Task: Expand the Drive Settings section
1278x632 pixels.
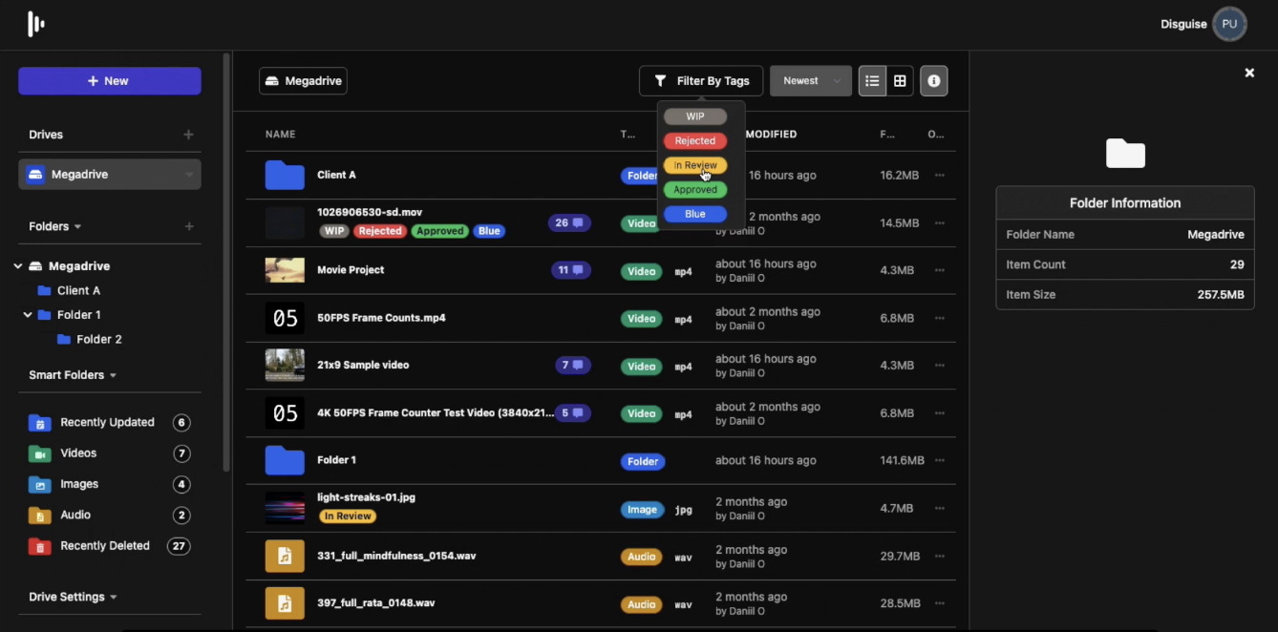Action: [x=73, y=597]
